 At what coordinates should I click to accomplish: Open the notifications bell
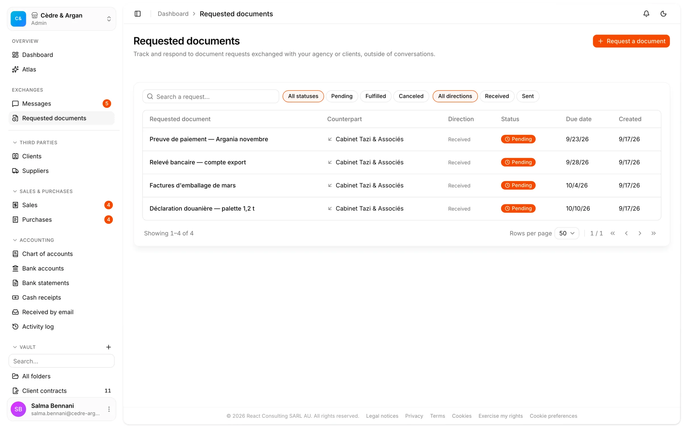pyautogui.click(x=646, y=14)
